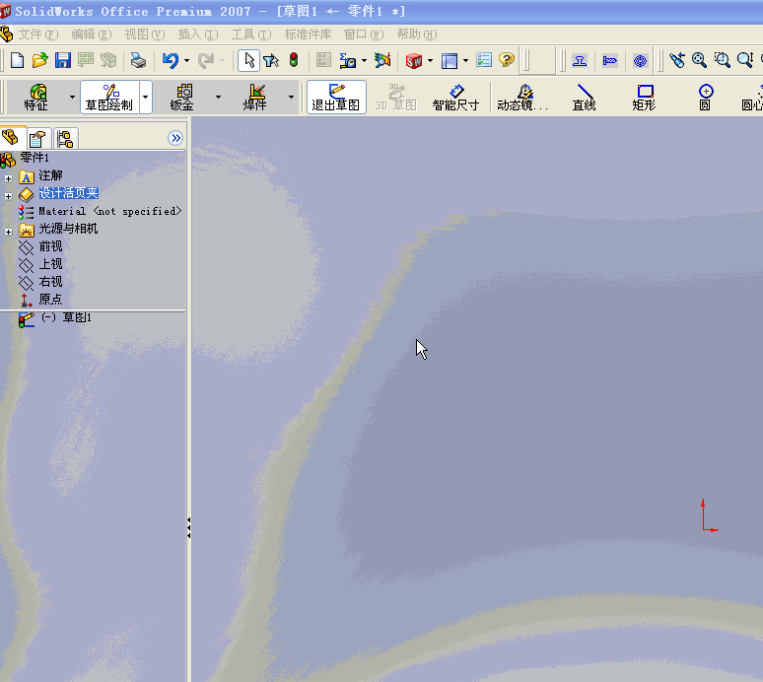
Task: Select Material <not specified> in tree
Action: 100,211
